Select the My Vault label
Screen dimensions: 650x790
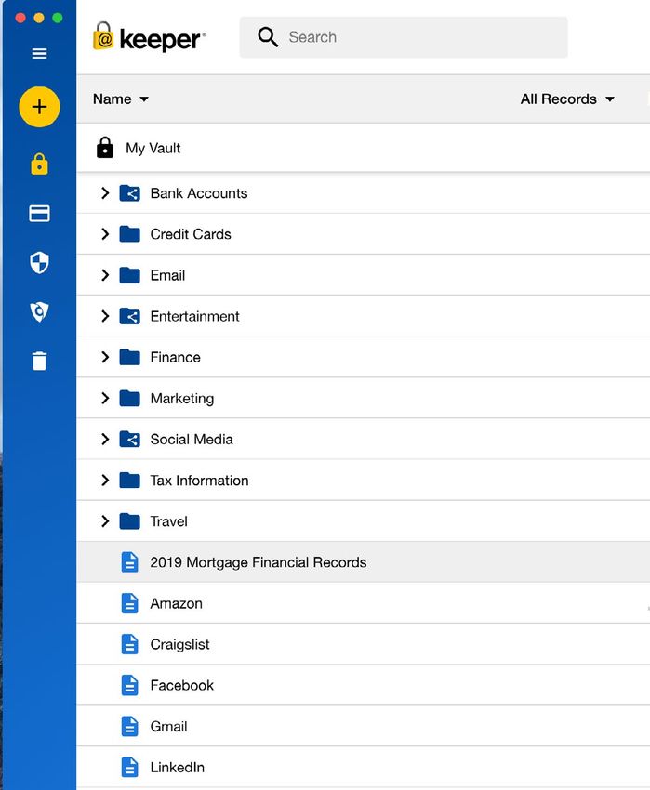(153, 148)
